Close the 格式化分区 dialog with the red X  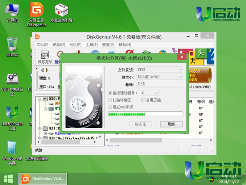point(182,57)
